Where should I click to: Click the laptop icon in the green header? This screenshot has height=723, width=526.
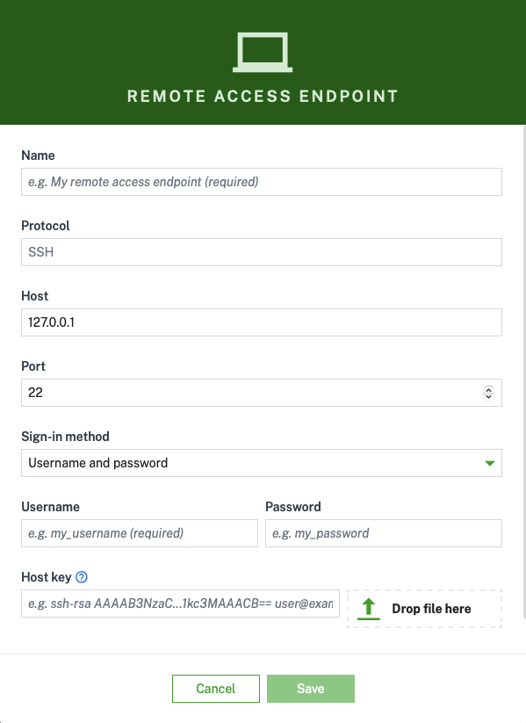point(263,50)
